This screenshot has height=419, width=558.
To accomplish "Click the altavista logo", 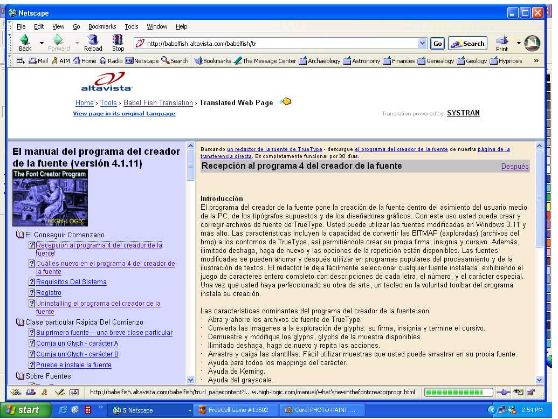I will pyautogui.click(x=107, y=81).
